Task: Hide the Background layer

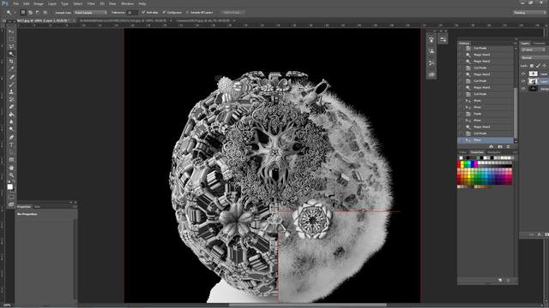Action: pyautogui.click(x=523, y=89)
